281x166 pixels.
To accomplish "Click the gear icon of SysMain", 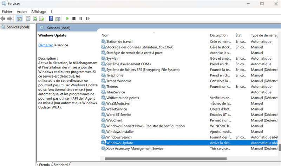I will 103,58.
